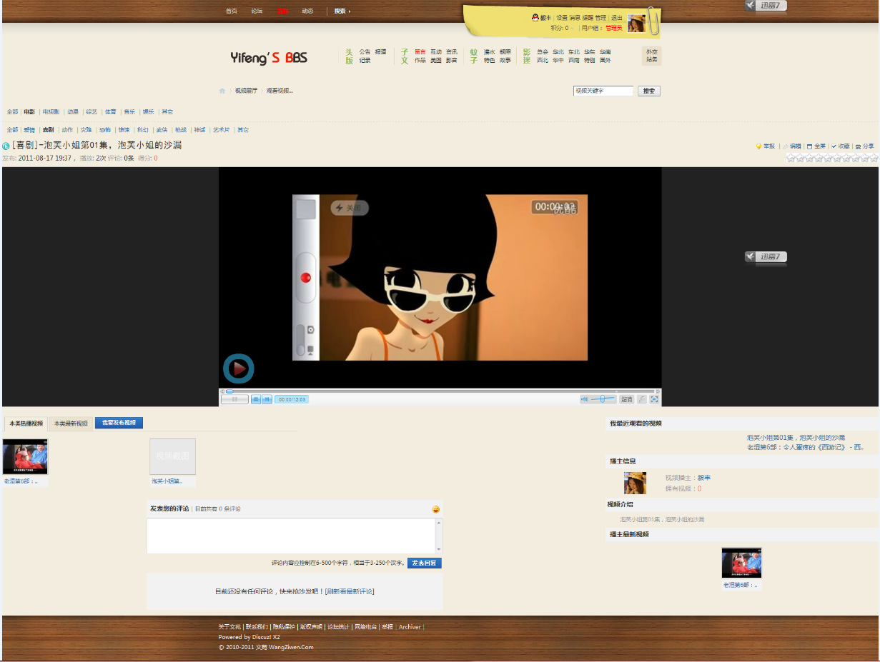Viewport: 880px width, 662px height.
Task: Click the 我要发布视频 button
Action: pyautogui.click(x=119, y=423)
